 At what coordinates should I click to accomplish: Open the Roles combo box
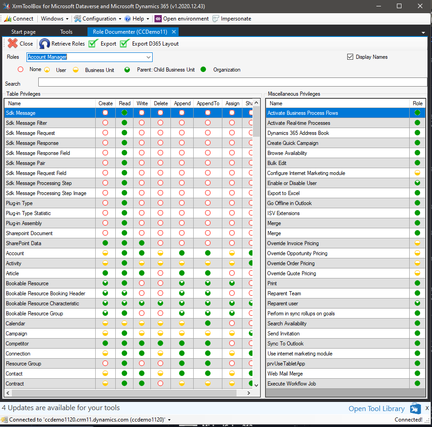(x=89, y=57)
